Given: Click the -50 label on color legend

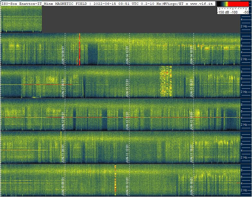Looking at the screenshot, I should point(246,12).
